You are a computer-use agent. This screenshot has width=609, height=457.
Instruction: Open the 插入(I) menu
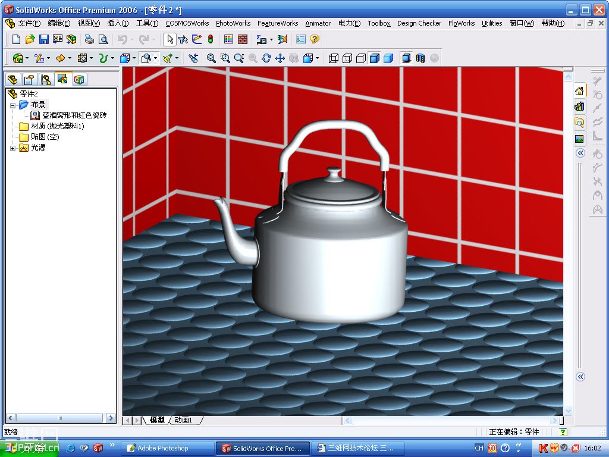(118, 23)
